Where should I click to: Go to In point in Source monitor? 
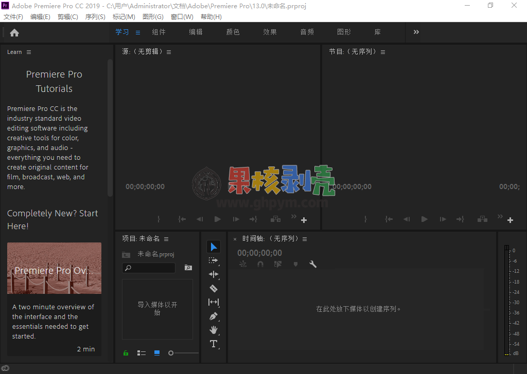click(182, 219)
